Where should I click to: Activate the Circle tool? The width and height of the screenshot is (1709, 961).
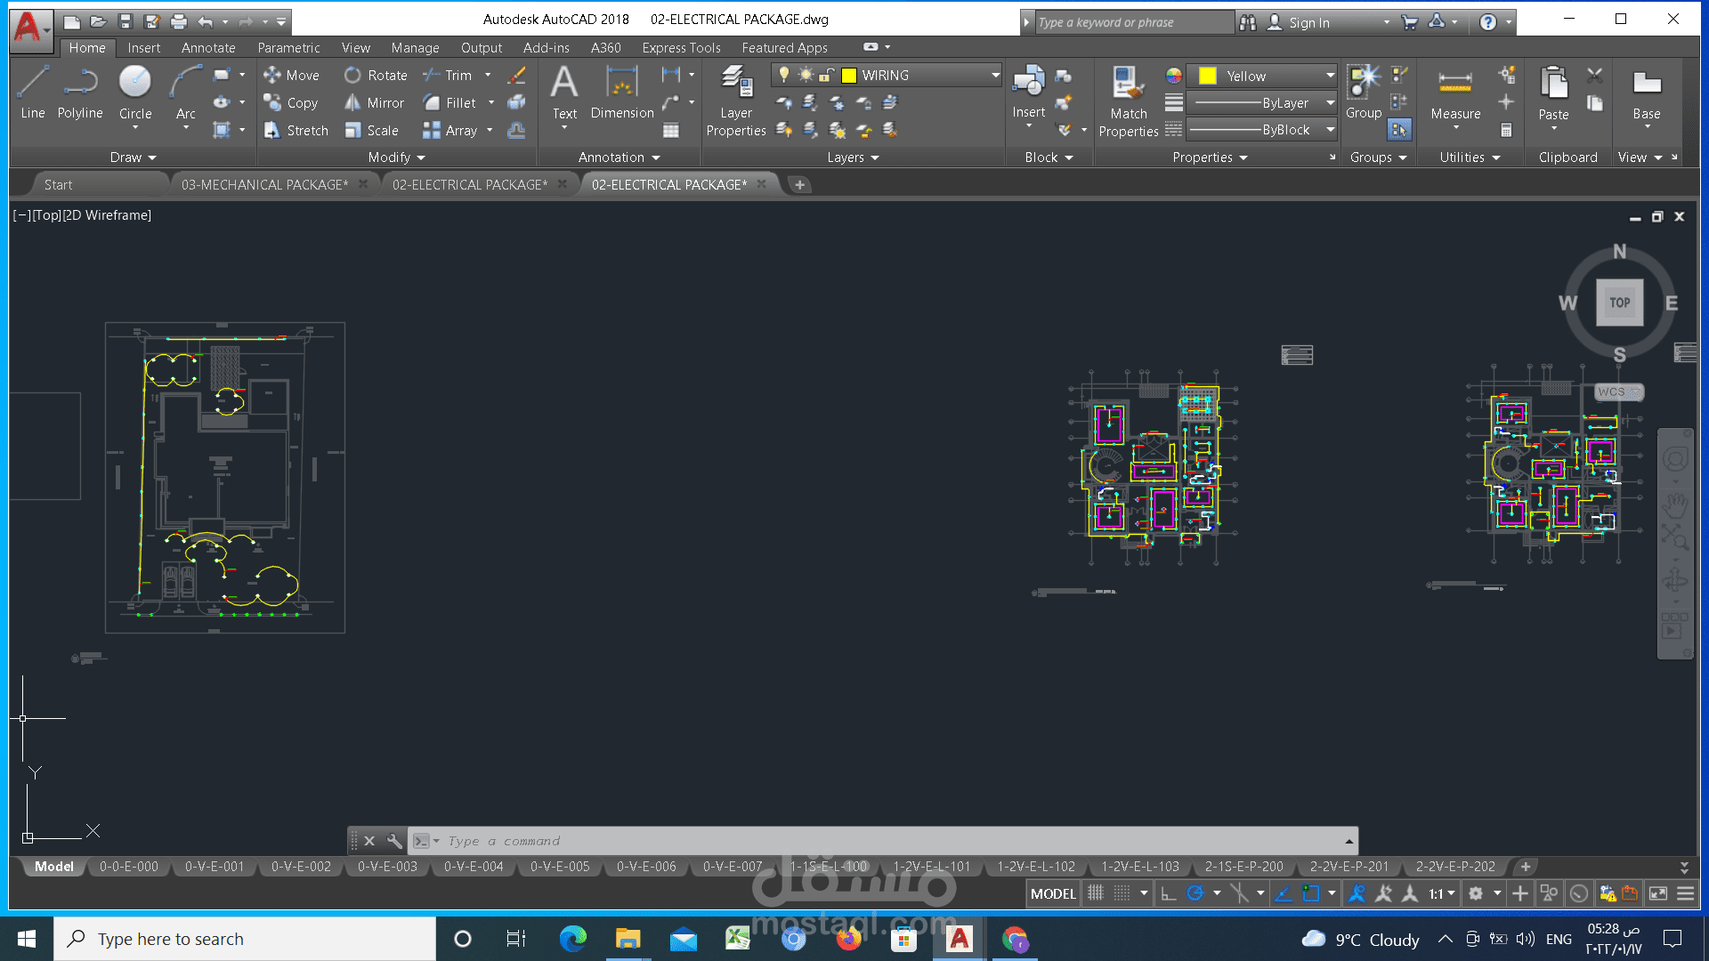[135, 92]
